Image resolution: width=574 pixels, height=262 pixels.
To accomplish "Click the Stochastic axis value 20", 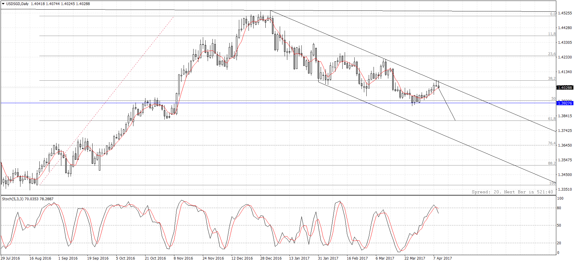I will click(559, 243).
